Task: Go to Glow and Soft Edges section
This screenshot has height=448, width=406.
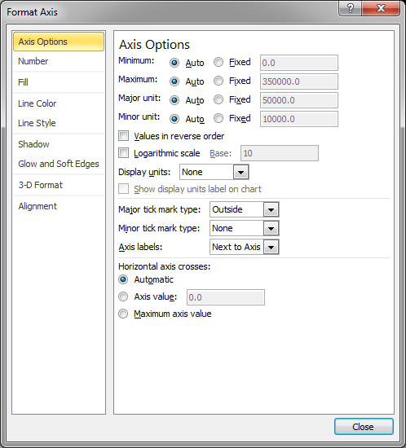Action: [59, 164]
